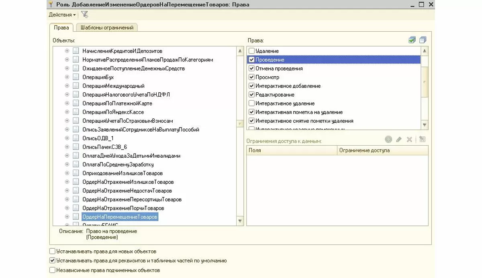Expand НормативРаспределенияПлановПродажПоКатегориям node
482x278 pixels.
67,60
